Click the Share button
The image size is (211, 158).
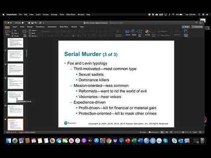[x=186, y=27]
